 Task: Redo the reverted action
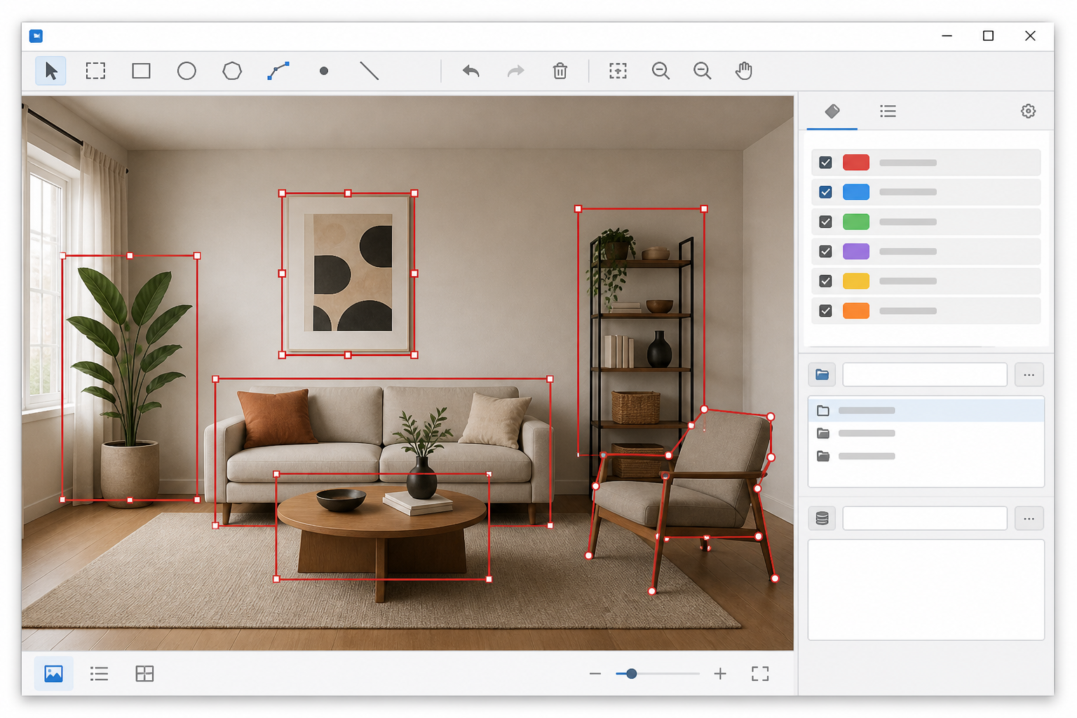[x=515, y=71]
